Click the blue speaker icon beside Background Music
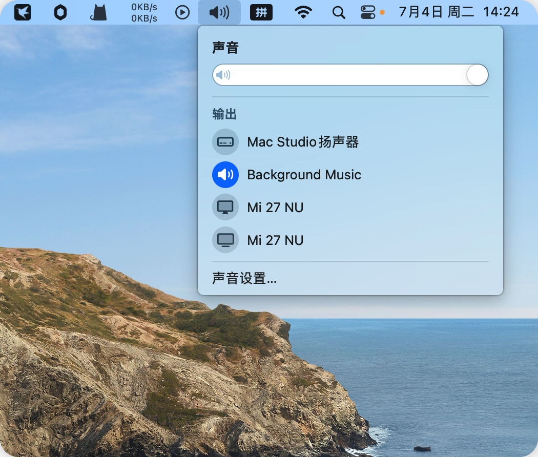This screenshot has width=538, height=457. 225,175
